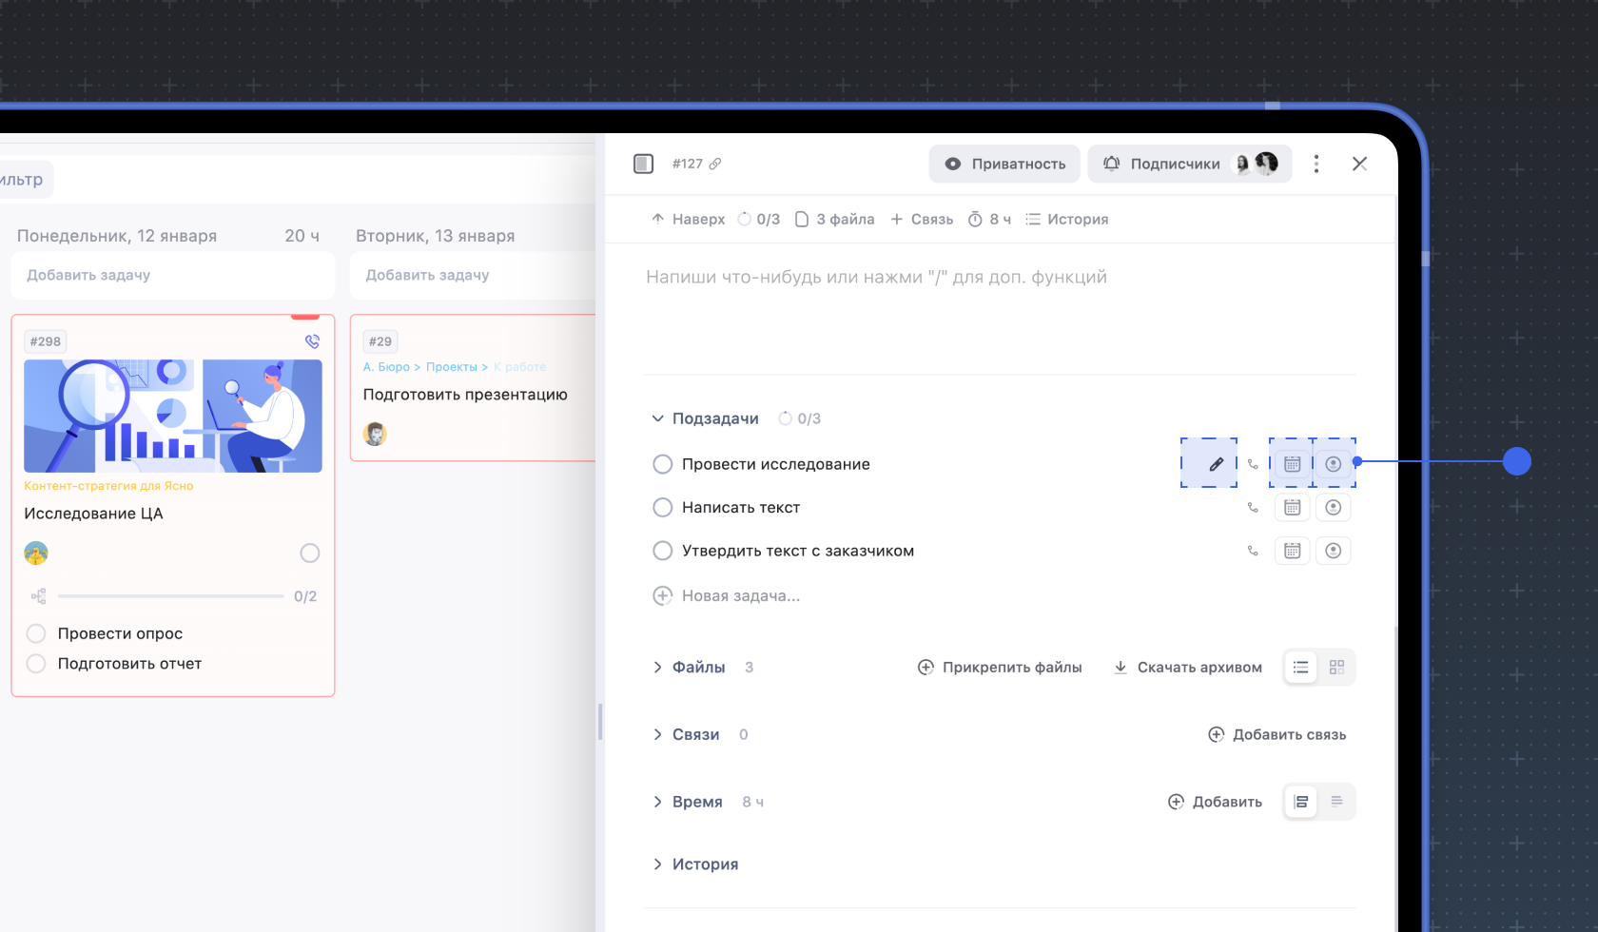
Task: Click the pencil edit icon for Провести исследование
Action: [x=1216, y=464]
